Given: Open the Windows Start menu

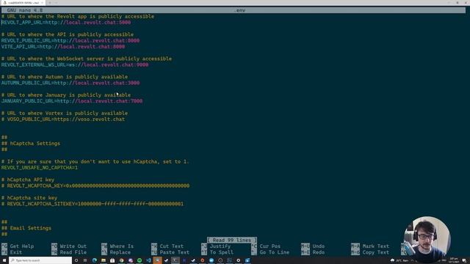Looking at the screenshot, I should point(4,260).
